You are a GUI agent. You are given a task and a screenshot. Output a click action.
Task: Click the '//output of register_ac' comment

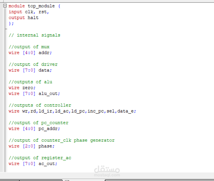tap(40, 158)
